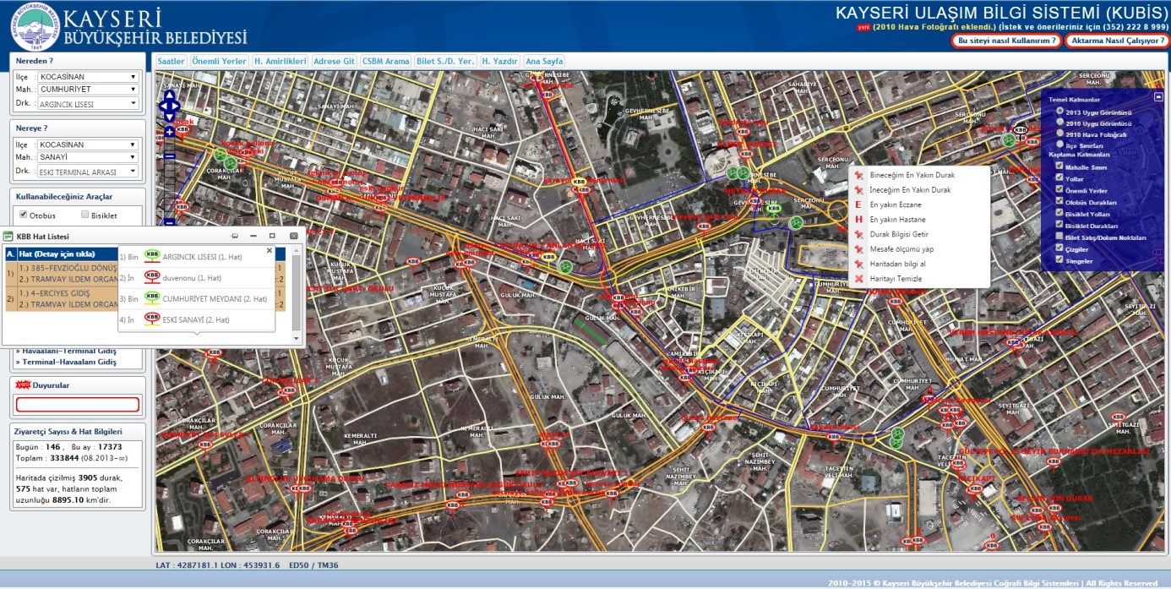Click Aktarma Nasıl Çalışıyor button

click(1116, 41)
